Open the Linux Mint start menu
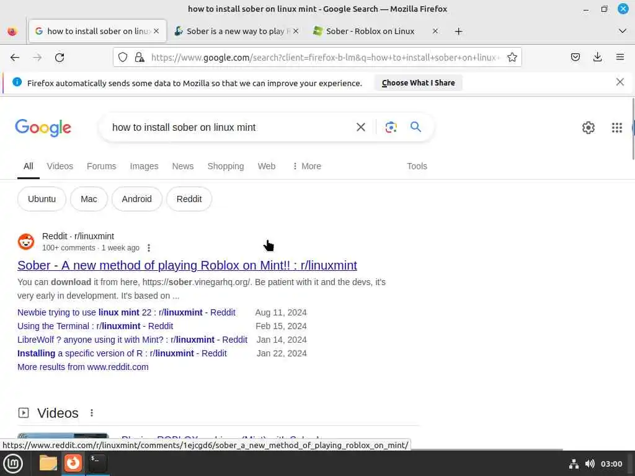Viewport: 635px width, 476px height. pyautogui.click(x=13, y=464)
